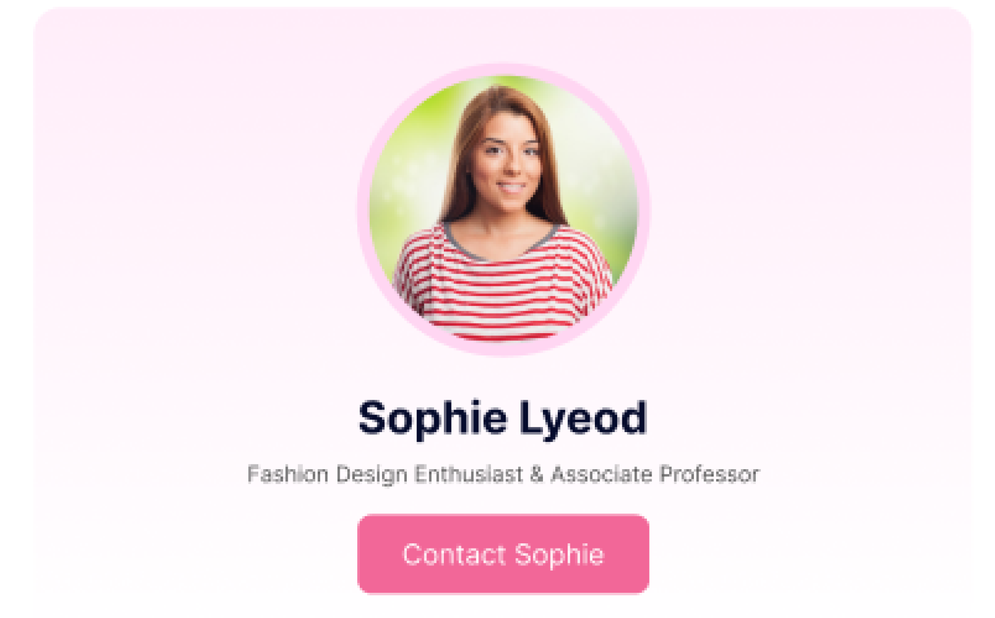Click the ampersand in the job title line
This screenshot has height=618, width=995.
pos(537,474)
